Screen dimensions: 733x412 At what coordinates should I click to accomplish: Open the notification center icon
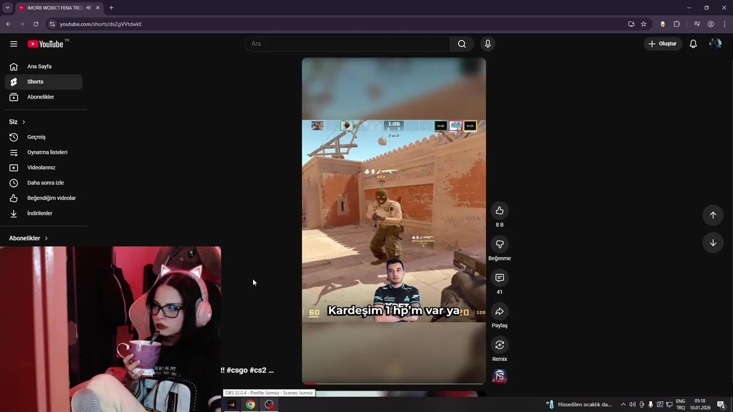(721, 405)
